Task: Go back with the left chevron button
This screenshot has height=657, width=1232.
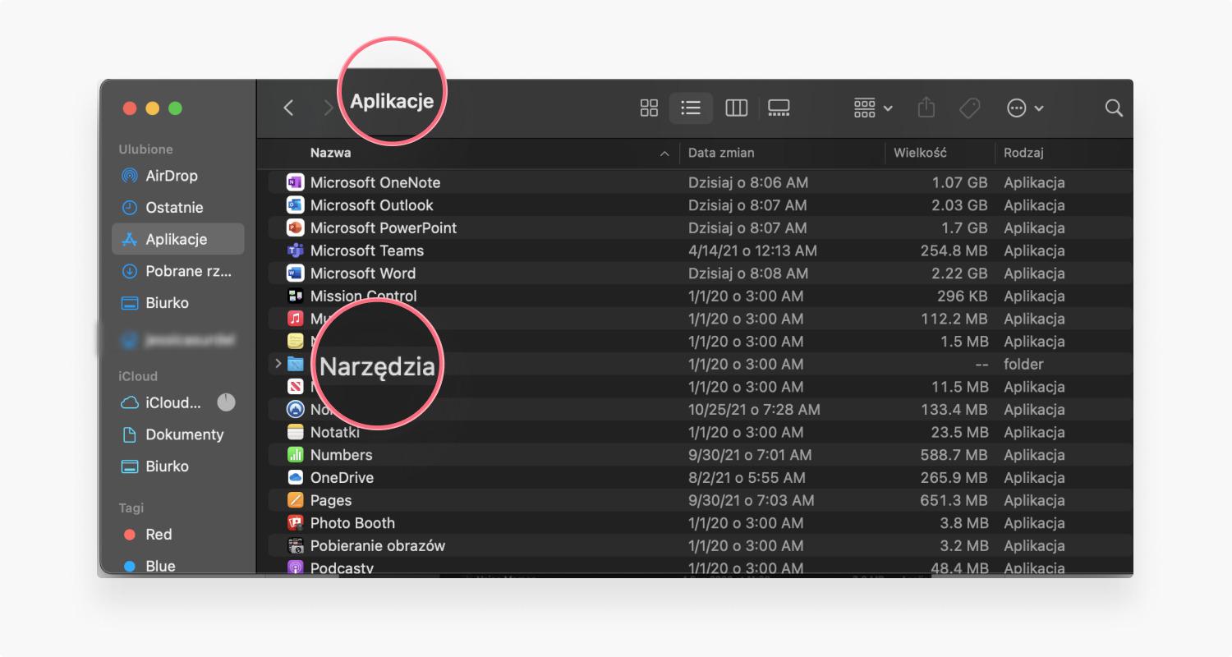Action: tap(288, 108)
